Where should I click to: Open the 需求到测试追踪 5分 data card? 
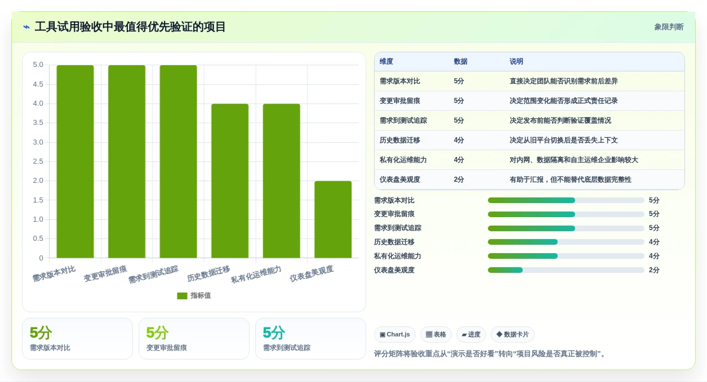(x=310, y=339)
